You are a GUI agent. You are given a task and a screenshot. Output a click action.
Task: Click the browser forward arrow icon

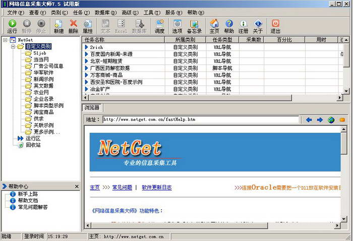[x=320, y=120]
